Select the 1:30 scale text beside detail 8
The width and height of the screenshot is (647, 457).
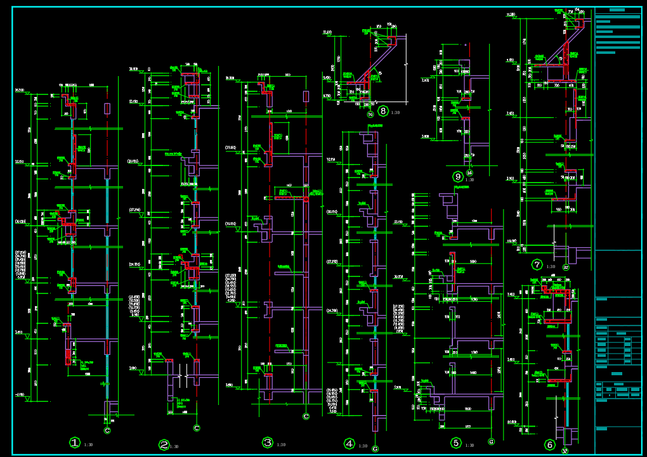(x=395, y=113)
